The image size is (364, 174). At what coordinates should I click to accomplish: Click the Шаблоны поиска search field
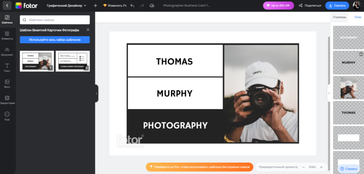(55, 20)
